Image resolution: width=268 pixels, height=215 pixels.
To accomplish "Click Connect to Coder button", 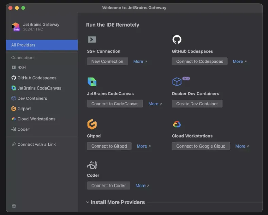I will click(x=108, y=185).
